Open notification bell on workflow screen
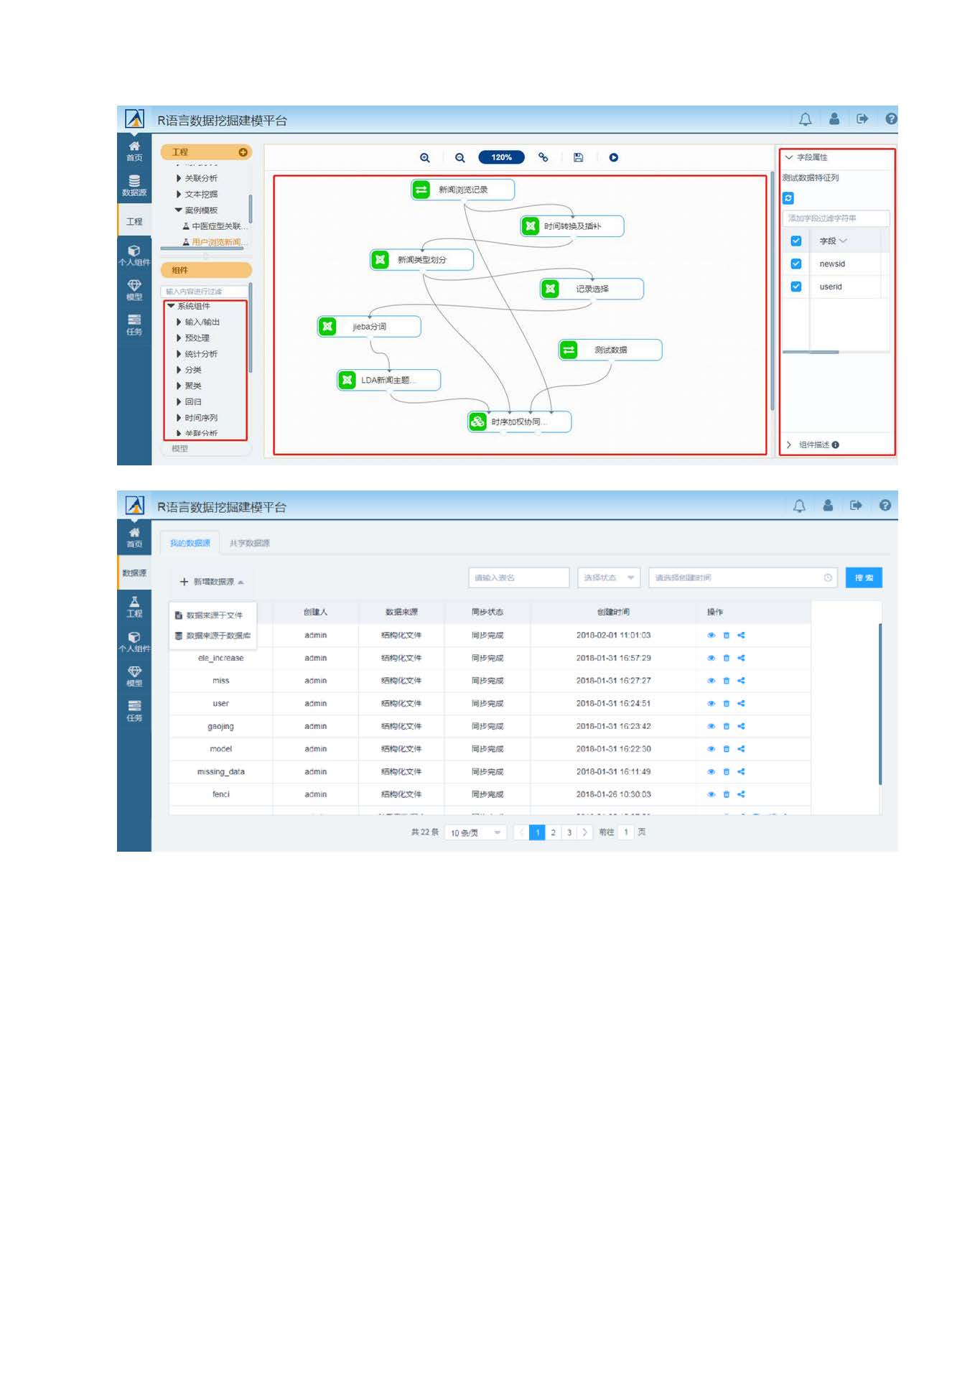980x1386 pixels. tap(806, 119)
